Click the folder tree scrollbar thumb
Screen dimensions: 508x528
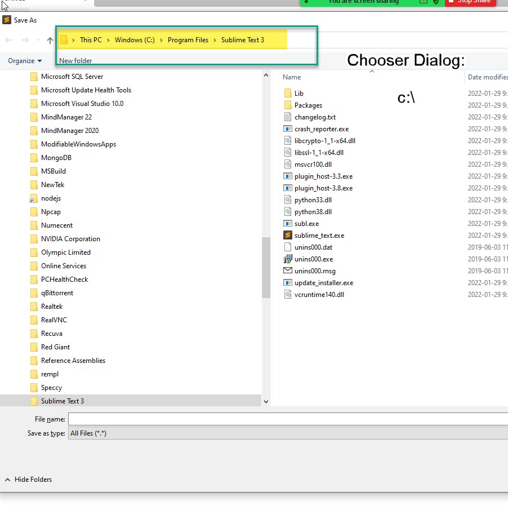click(x=266, y=267)
